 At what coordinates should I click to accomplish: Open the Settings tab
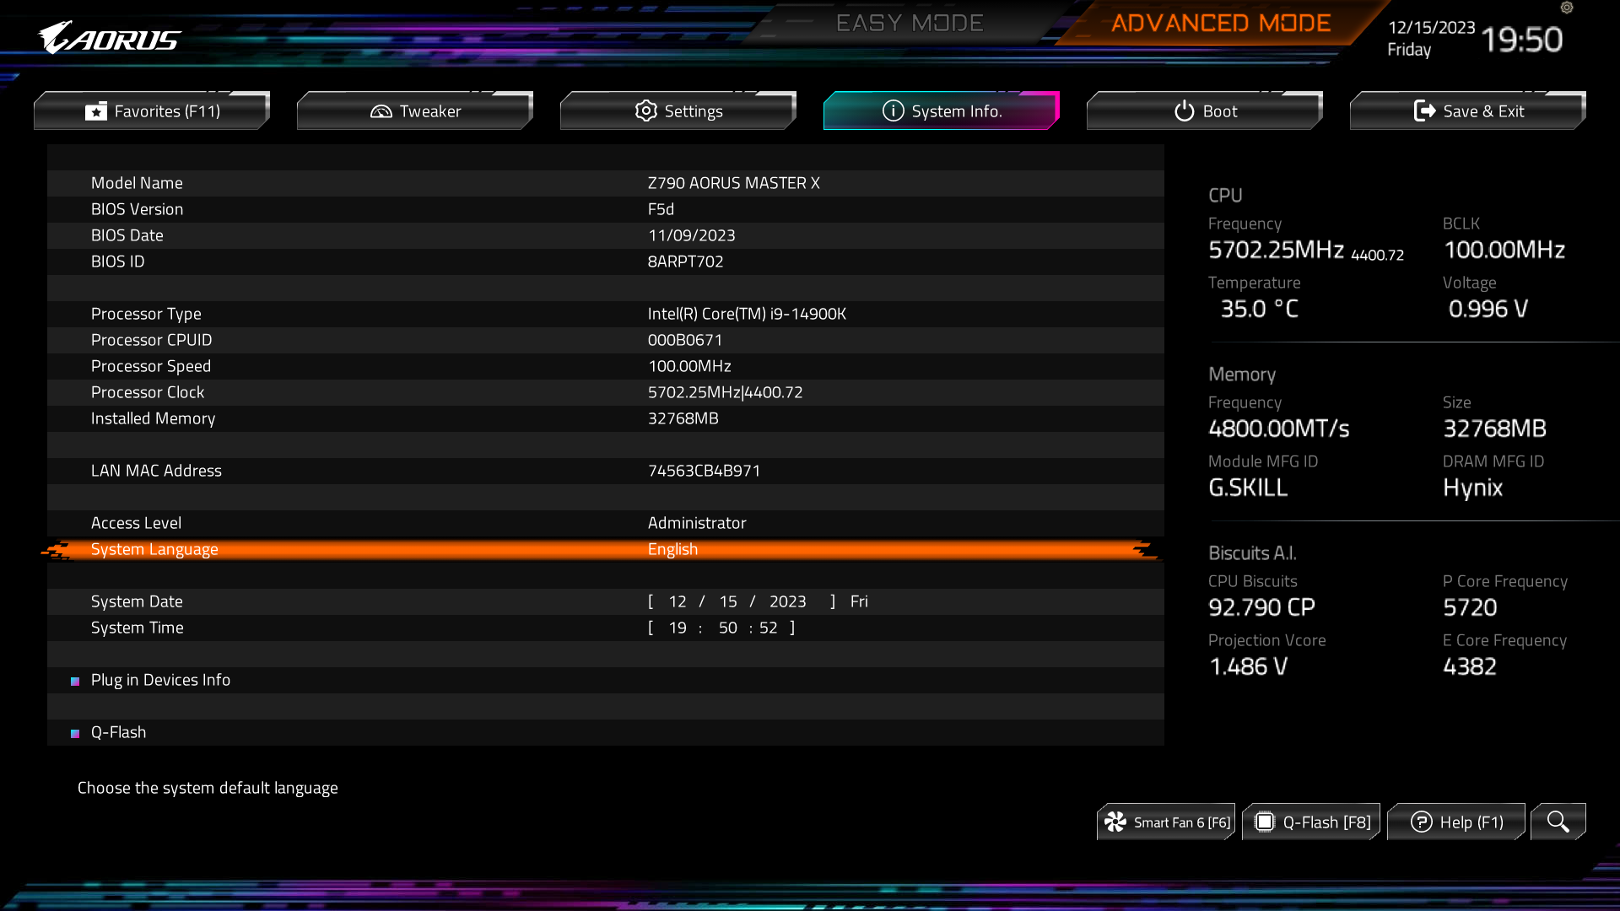click(678, 111)
